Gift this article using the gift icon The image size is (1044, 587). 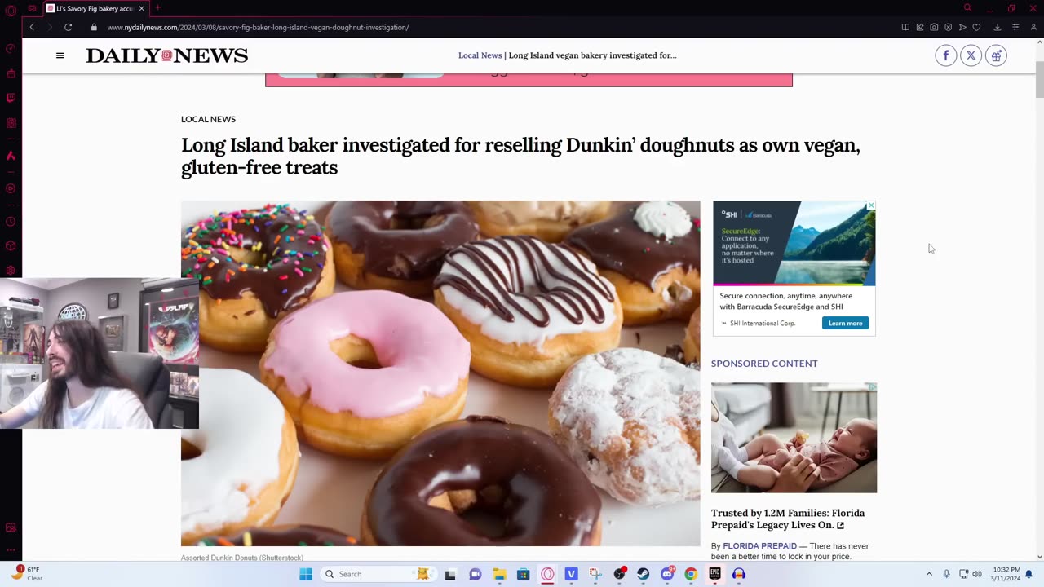[996, 55]
